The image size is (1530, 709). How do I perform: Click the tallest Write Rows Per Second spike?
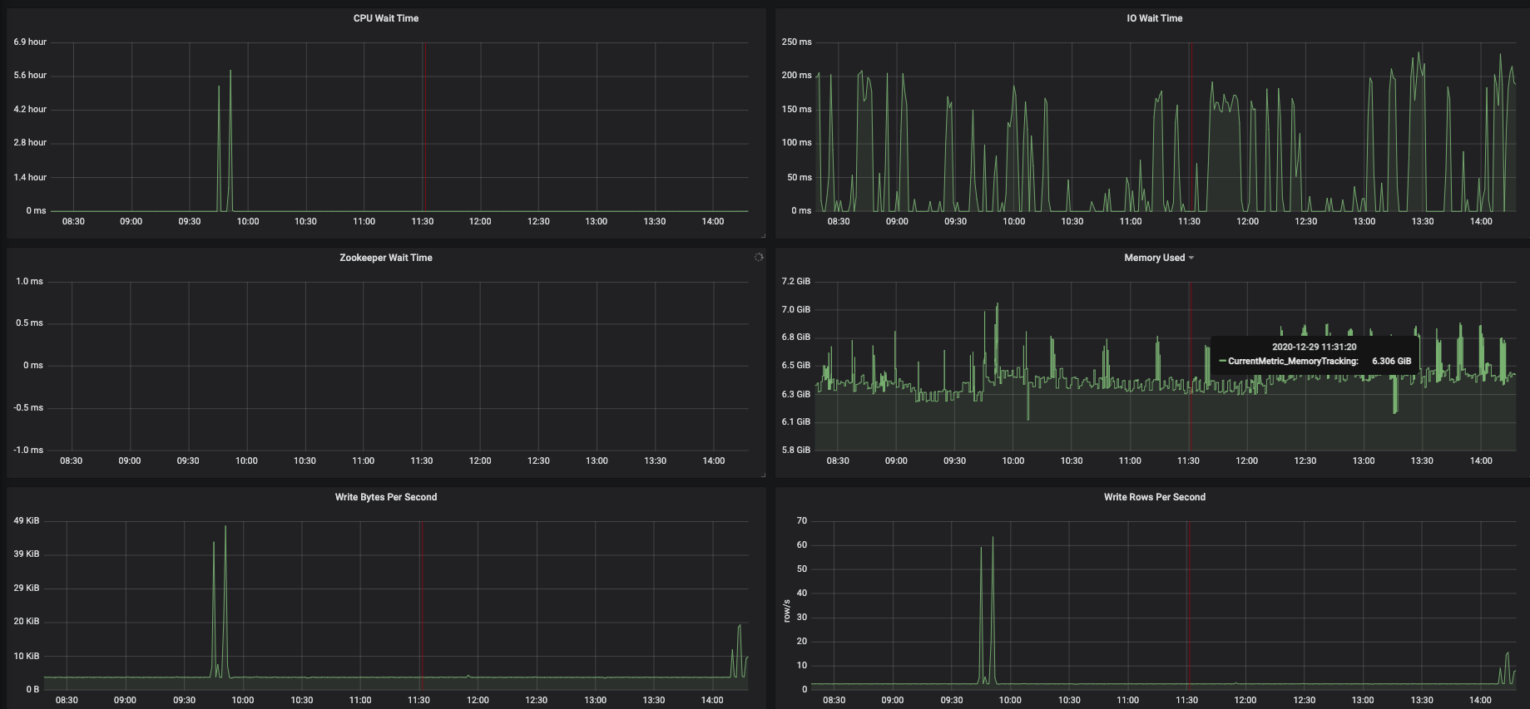point(993,539)
